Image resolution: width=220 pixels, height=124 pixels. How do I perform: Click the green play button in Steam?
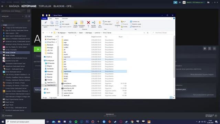click(37, 49)
